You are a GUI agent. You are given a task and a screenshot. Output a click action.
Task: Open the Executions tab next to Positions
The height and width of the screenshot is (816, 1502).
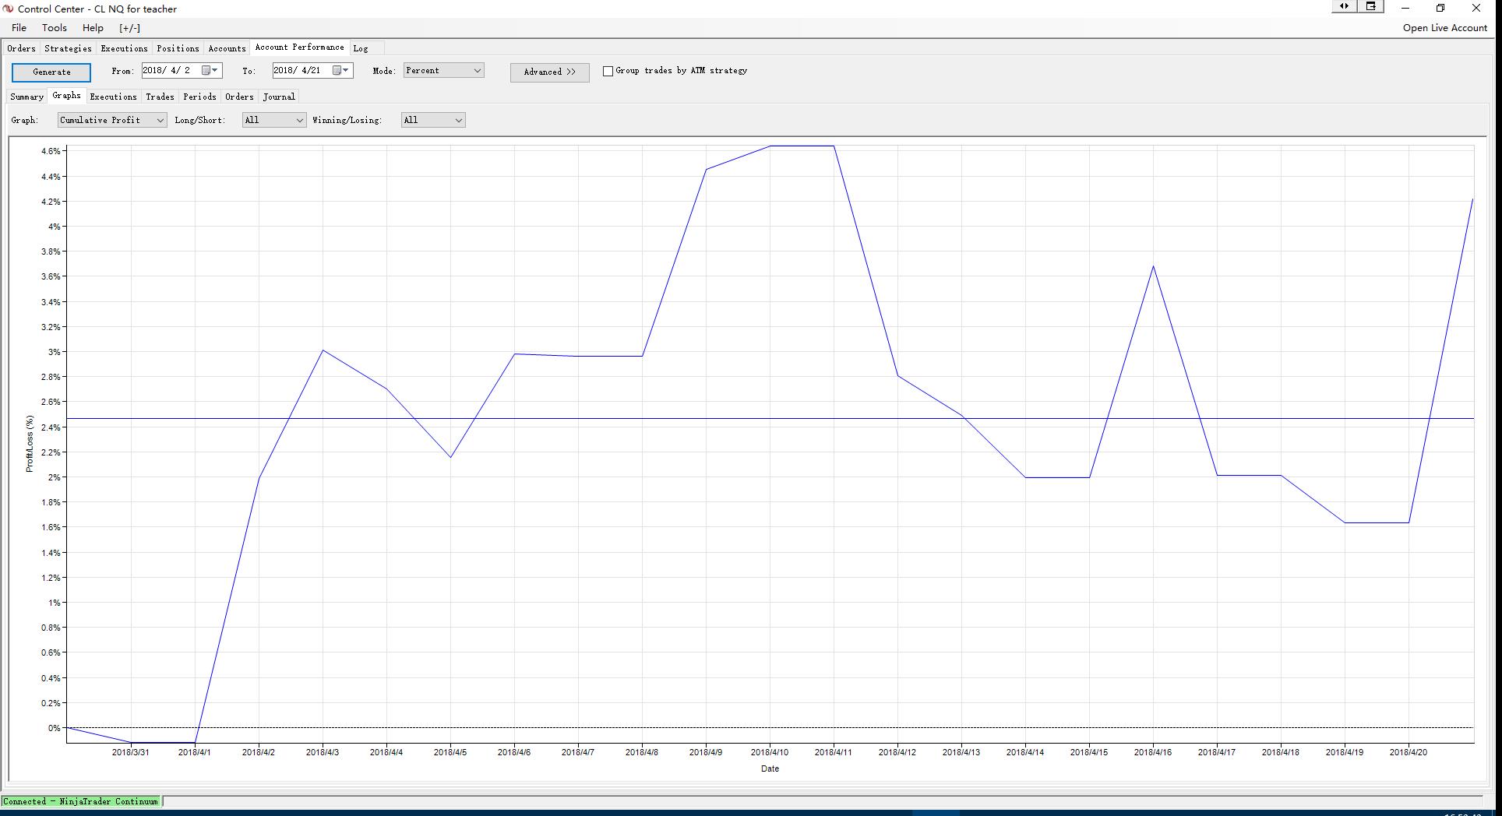coord(124,48)
